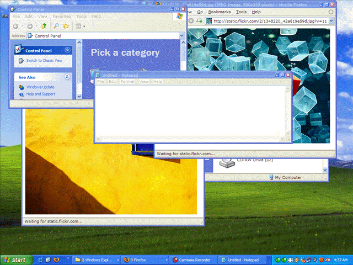Click the Back arrow in Control Panel toolbar

click(x=15, y=26)
